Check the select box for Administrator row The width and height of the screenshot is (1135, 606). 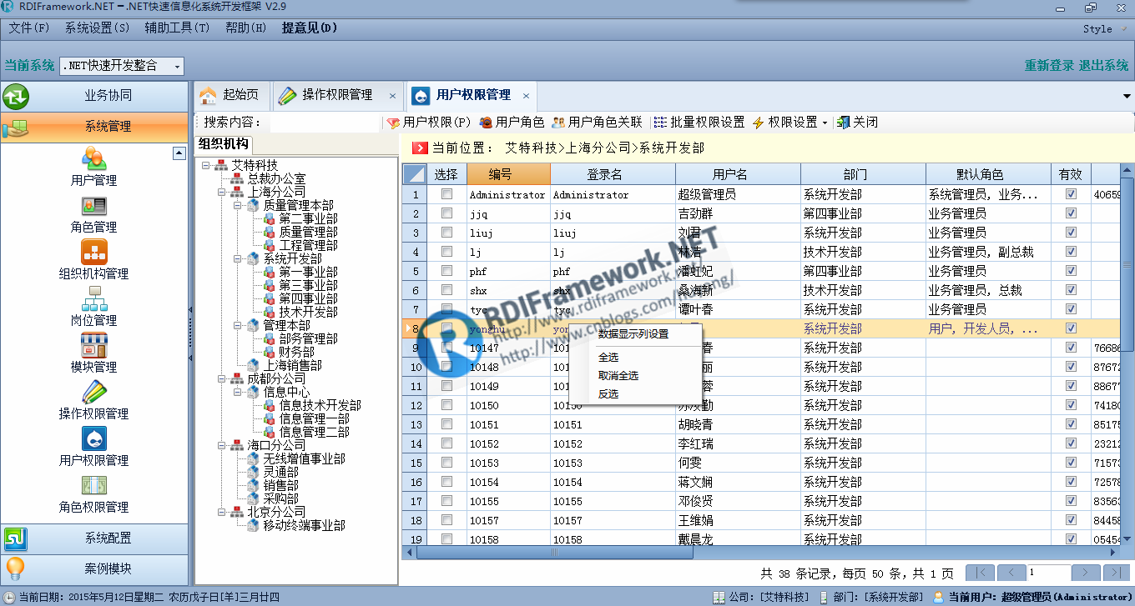coord(446,194)
